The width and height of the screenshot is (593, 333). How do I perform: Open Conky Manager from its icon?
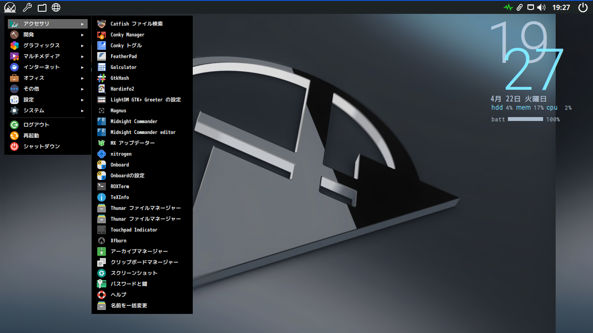pyautogui.click(x=102, y=35)
